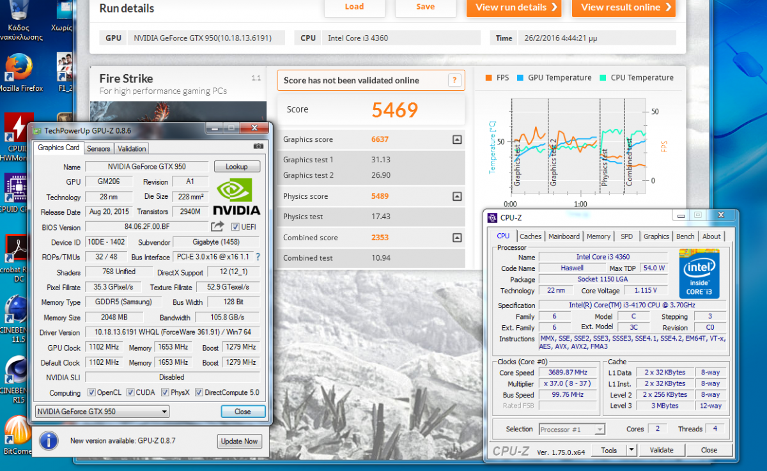The image size is (767, 471).
Task: Toggle the CUDA checkbox
Action: pyautogui.click(x=130, y=392)
